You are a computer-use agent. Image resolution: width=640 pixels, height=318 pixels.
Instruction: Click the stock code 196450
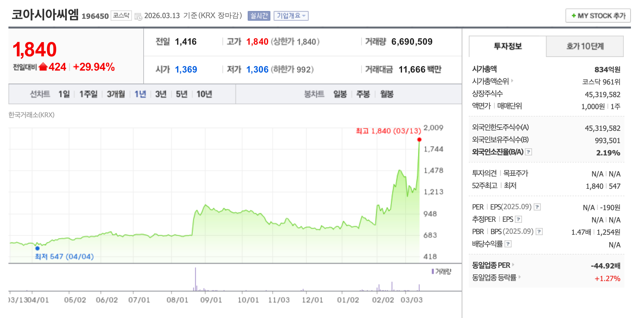[x=95, y=16]
